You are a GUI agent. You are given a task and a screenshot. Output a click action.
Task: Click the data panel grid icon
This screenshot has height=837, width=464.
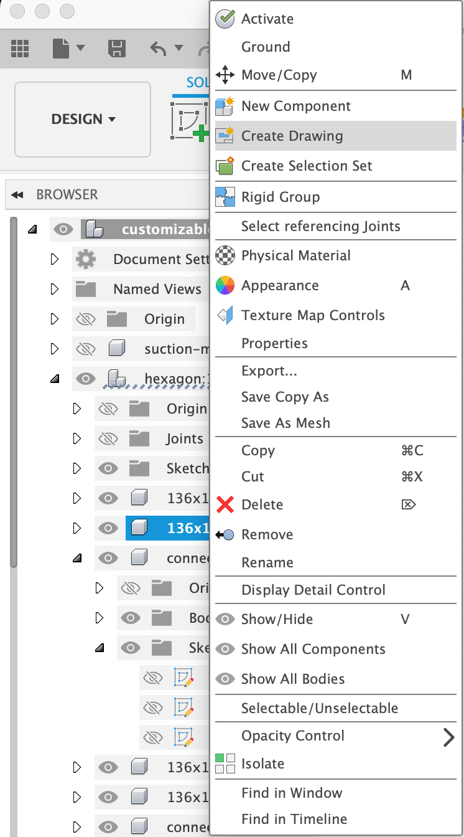coord(21,48)
